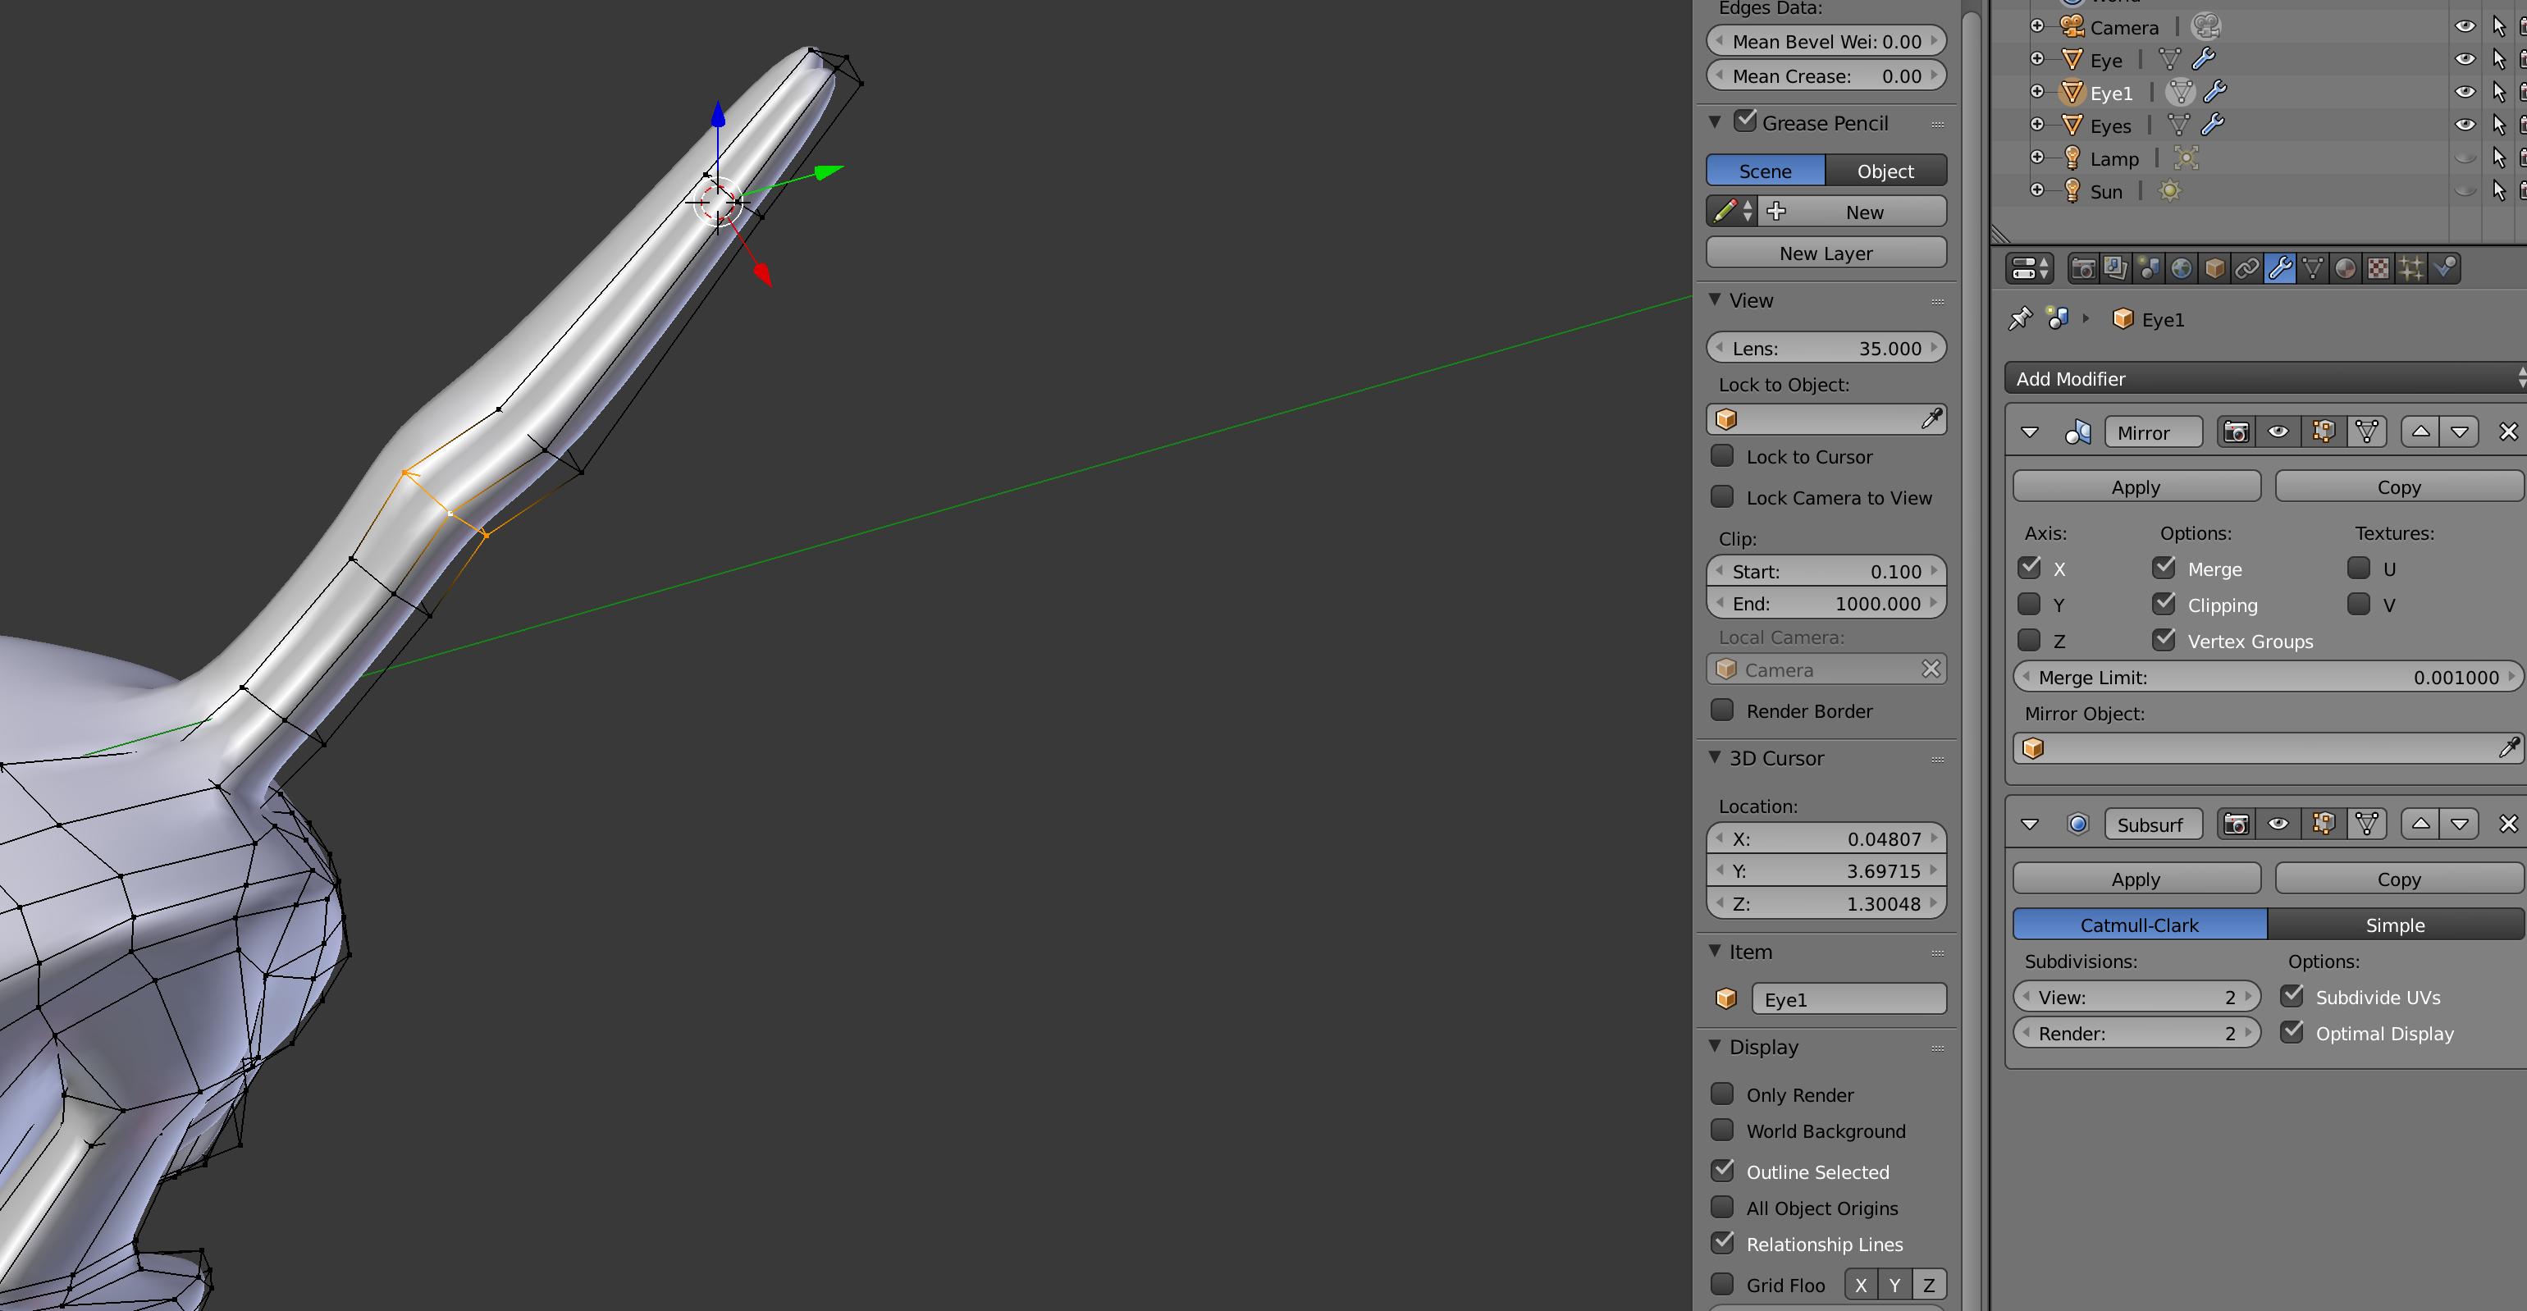Select Simple subdivision type
2527x1311 pixels.
click(2395, 925)
